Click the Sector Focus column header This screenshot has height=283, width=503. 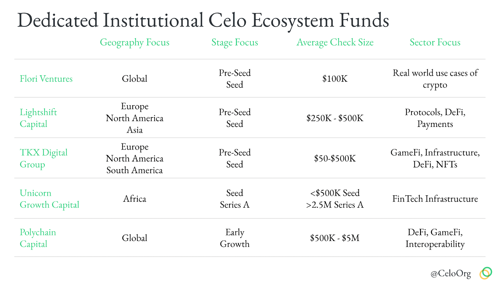tap(435, 42)
